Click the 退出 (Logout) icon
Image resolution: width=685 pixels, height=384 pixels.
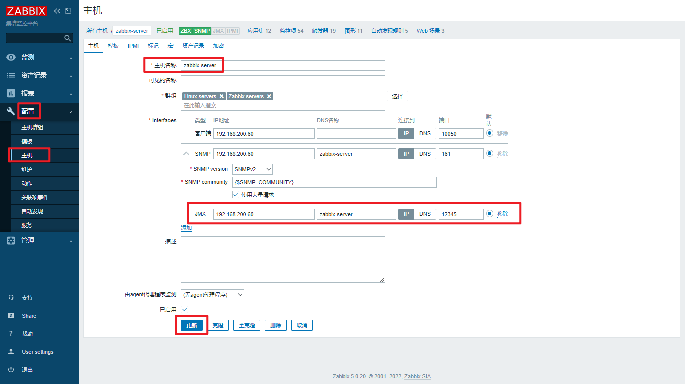(11, 369)
